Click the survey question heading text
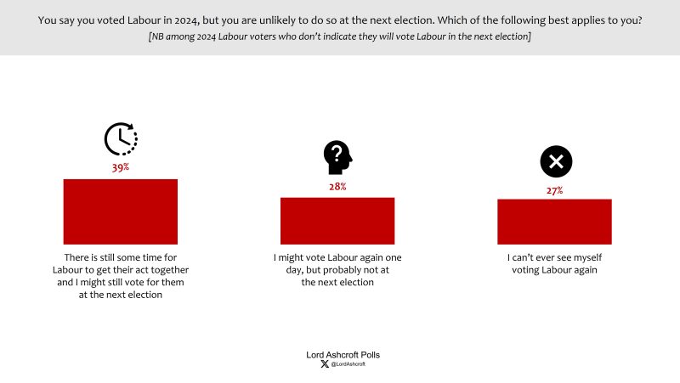This screenshot has width=680, height=383. tap(340, 20)
